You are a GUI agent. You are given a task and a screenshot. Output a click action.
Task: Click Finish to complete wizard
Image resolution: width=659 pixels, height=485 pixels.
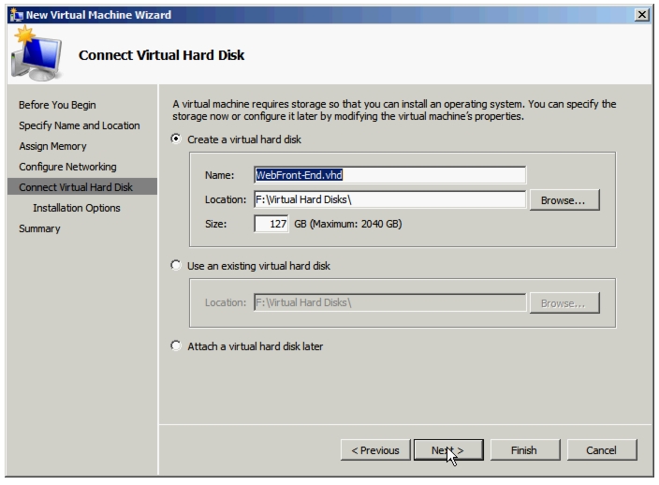pyautogui.click(x=525, y=450)
